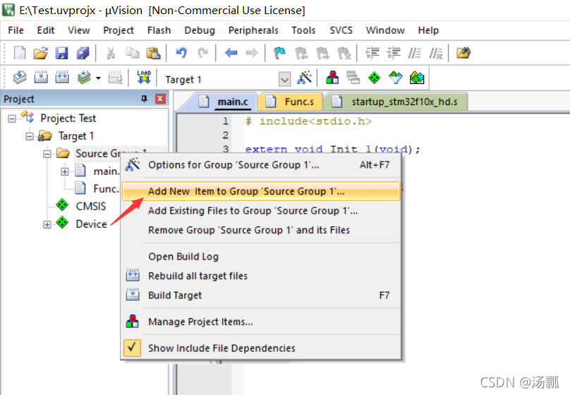The width and height of the screenshot is (570, 395).
Task: Open Manage Project Items toolbar icon
Action: click(332, 78)
